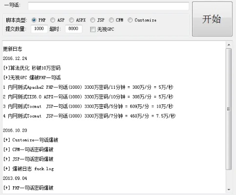Image resolution: width=236 pixels, height=195 pixels.
Task: Click the PHP一句话密码爆破 log line
Action: click(28, 188)
